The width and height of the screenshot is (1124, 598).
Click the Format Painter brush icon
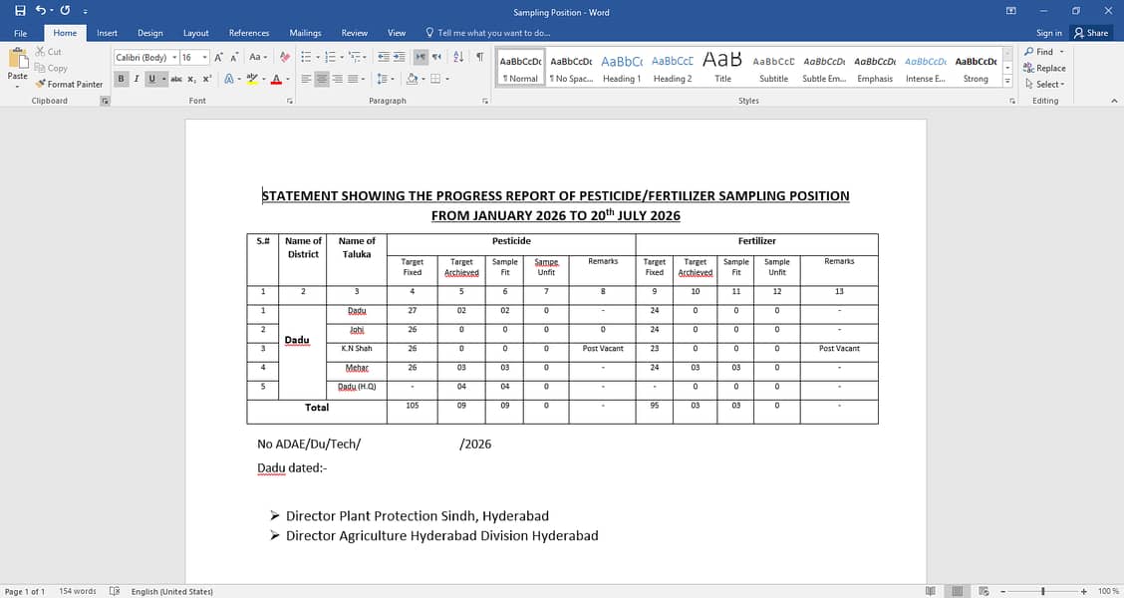[x=40, y=84]
